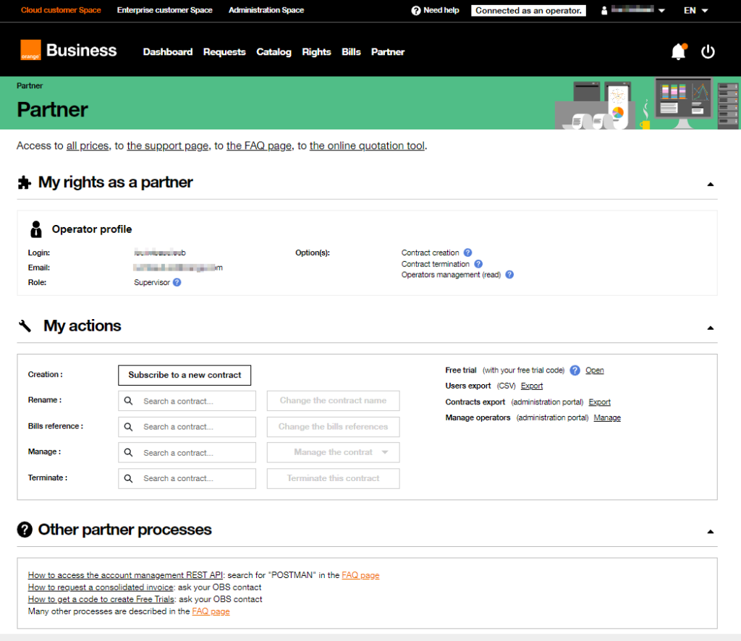Collapse the My rights as a partner section
Screen dimensions: 741x641
711,184
